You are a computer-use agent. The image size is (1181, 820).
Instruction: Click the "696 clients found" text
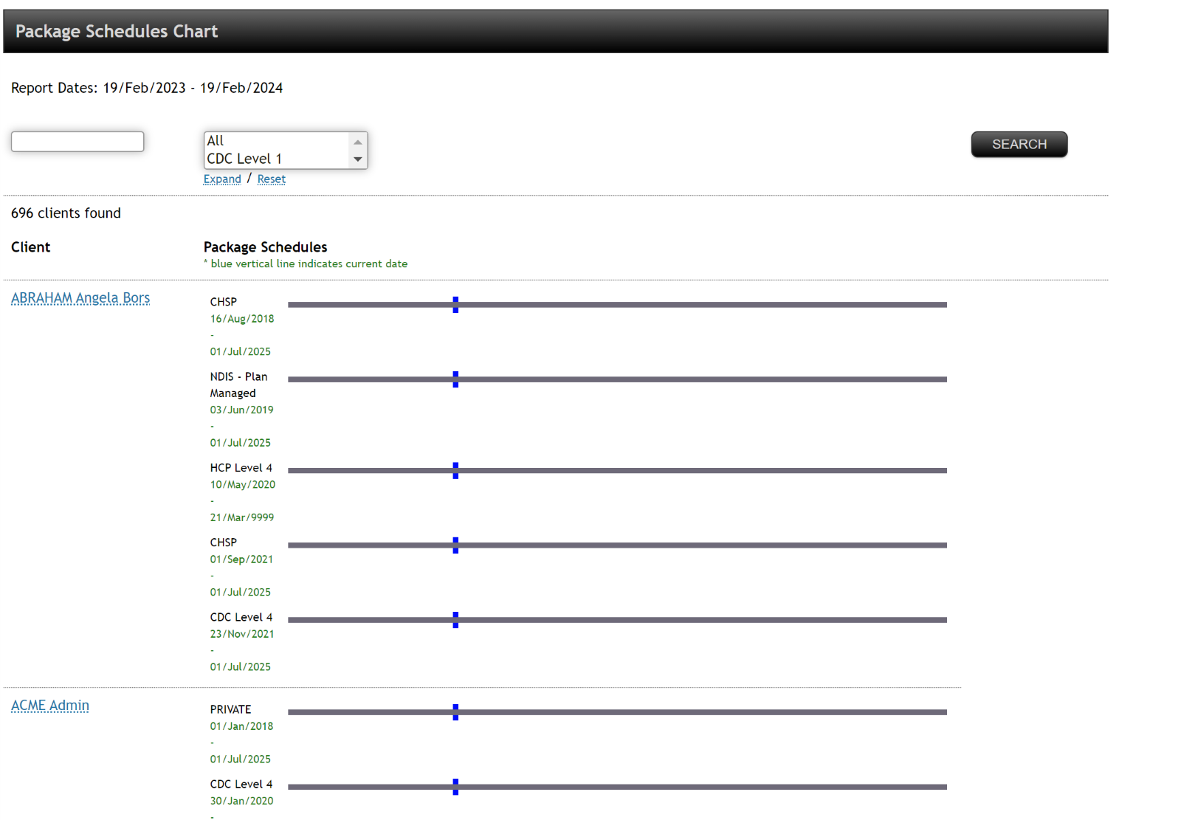(x=66, y=213)
